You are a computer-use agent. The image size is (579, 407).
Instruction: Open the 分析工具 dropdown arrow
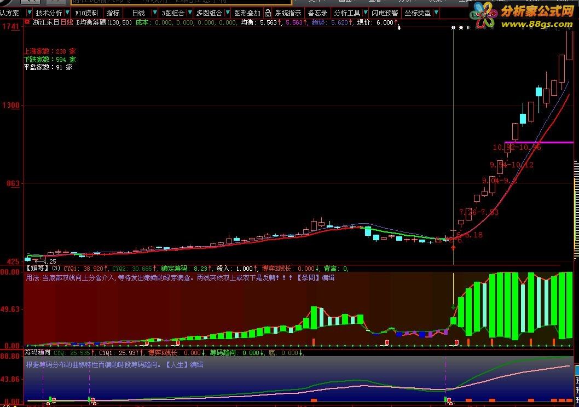[365, 13]
